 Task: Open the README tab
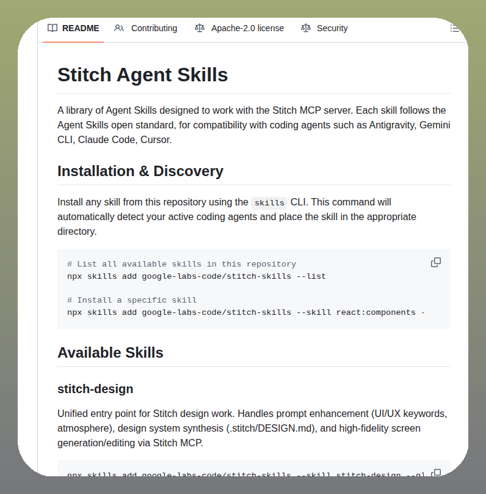73,28
